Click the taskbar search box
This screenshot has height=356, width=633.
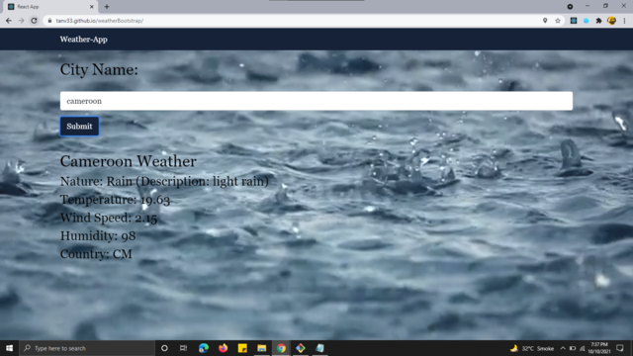point(87,348)
